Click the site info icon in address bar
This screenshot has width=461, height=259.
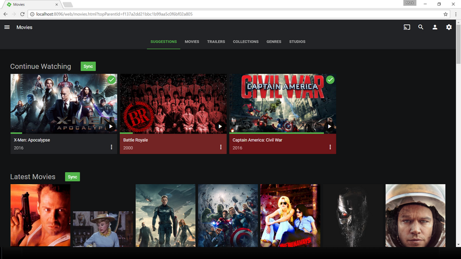[32, 14]
